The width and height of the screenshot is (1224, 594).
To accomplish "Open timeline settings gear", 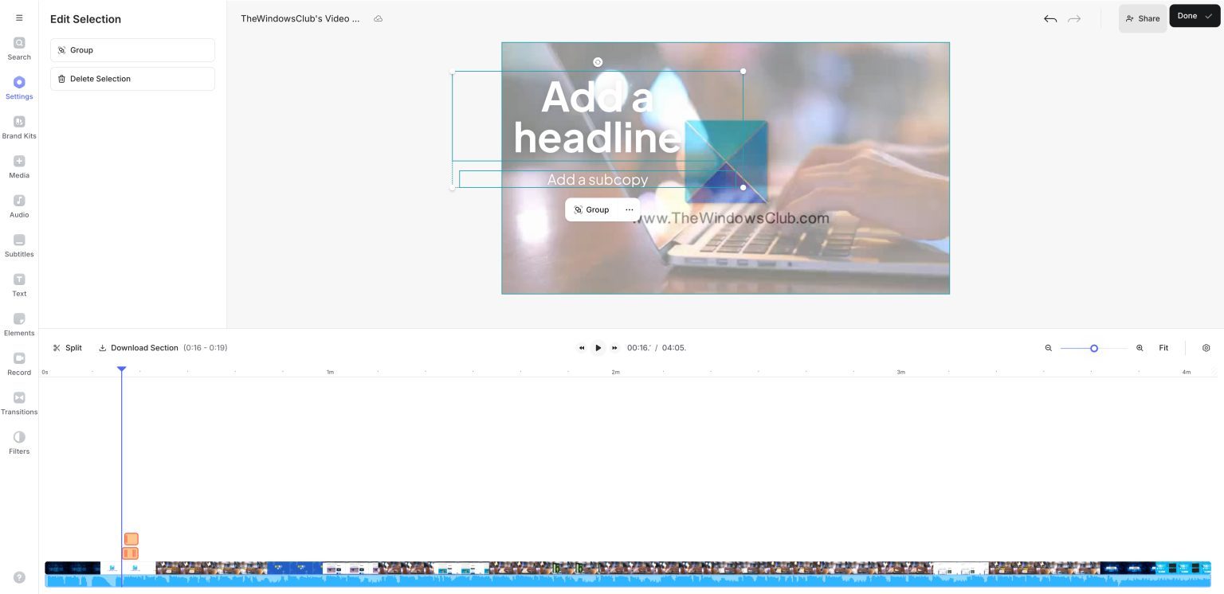I will click(1206, 348).
